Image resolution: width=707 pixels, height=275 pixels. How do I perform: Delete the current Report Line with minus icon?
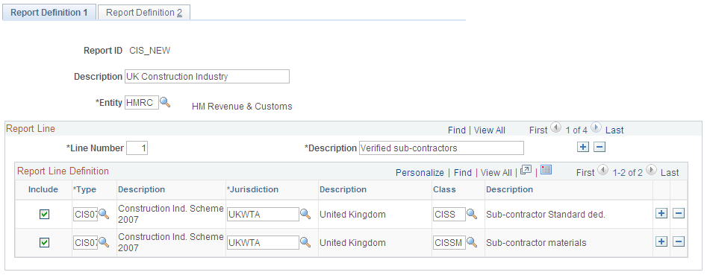point(599,147)
